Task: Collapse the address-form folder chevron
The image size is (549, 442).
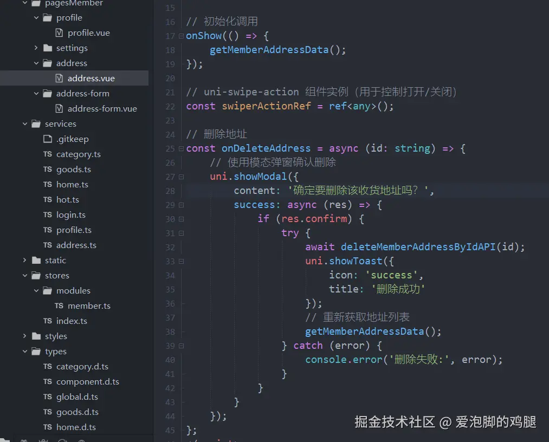Action: point(36,94)
